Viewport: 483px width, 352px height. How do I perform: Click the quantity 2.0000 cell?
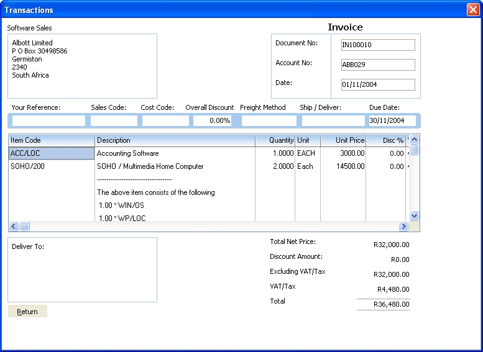275,166
